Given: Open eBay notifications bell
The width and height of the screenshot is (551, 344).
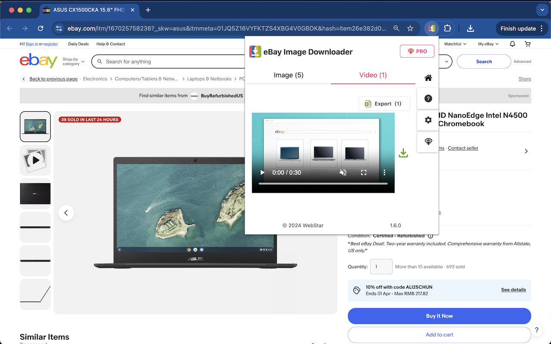Looking at the screenshot, I should 512,44.
